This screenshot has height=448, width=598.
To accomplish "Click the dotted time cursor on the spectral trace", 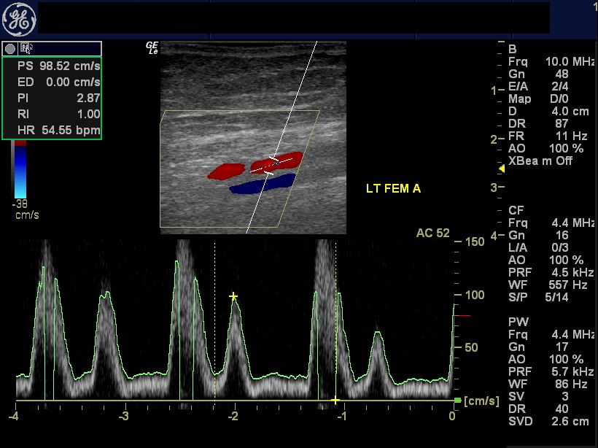I will (x=215, y=321).
